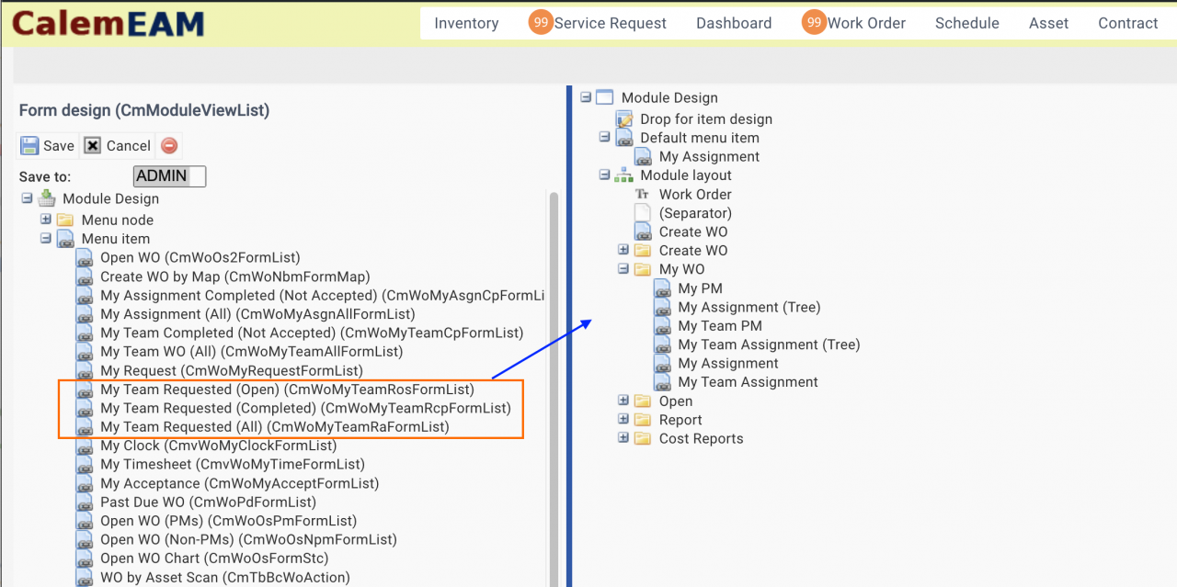This screenshot has width=1177, height=587.
Task: Collapse the Default menu item node
Action: coord(604,137)
